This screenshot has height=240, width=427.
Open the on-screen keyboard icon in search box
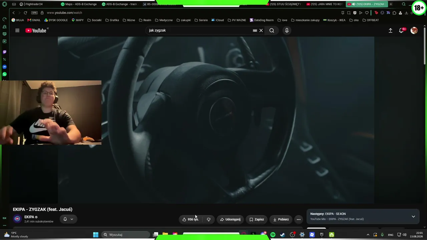[x=255, y=30]
